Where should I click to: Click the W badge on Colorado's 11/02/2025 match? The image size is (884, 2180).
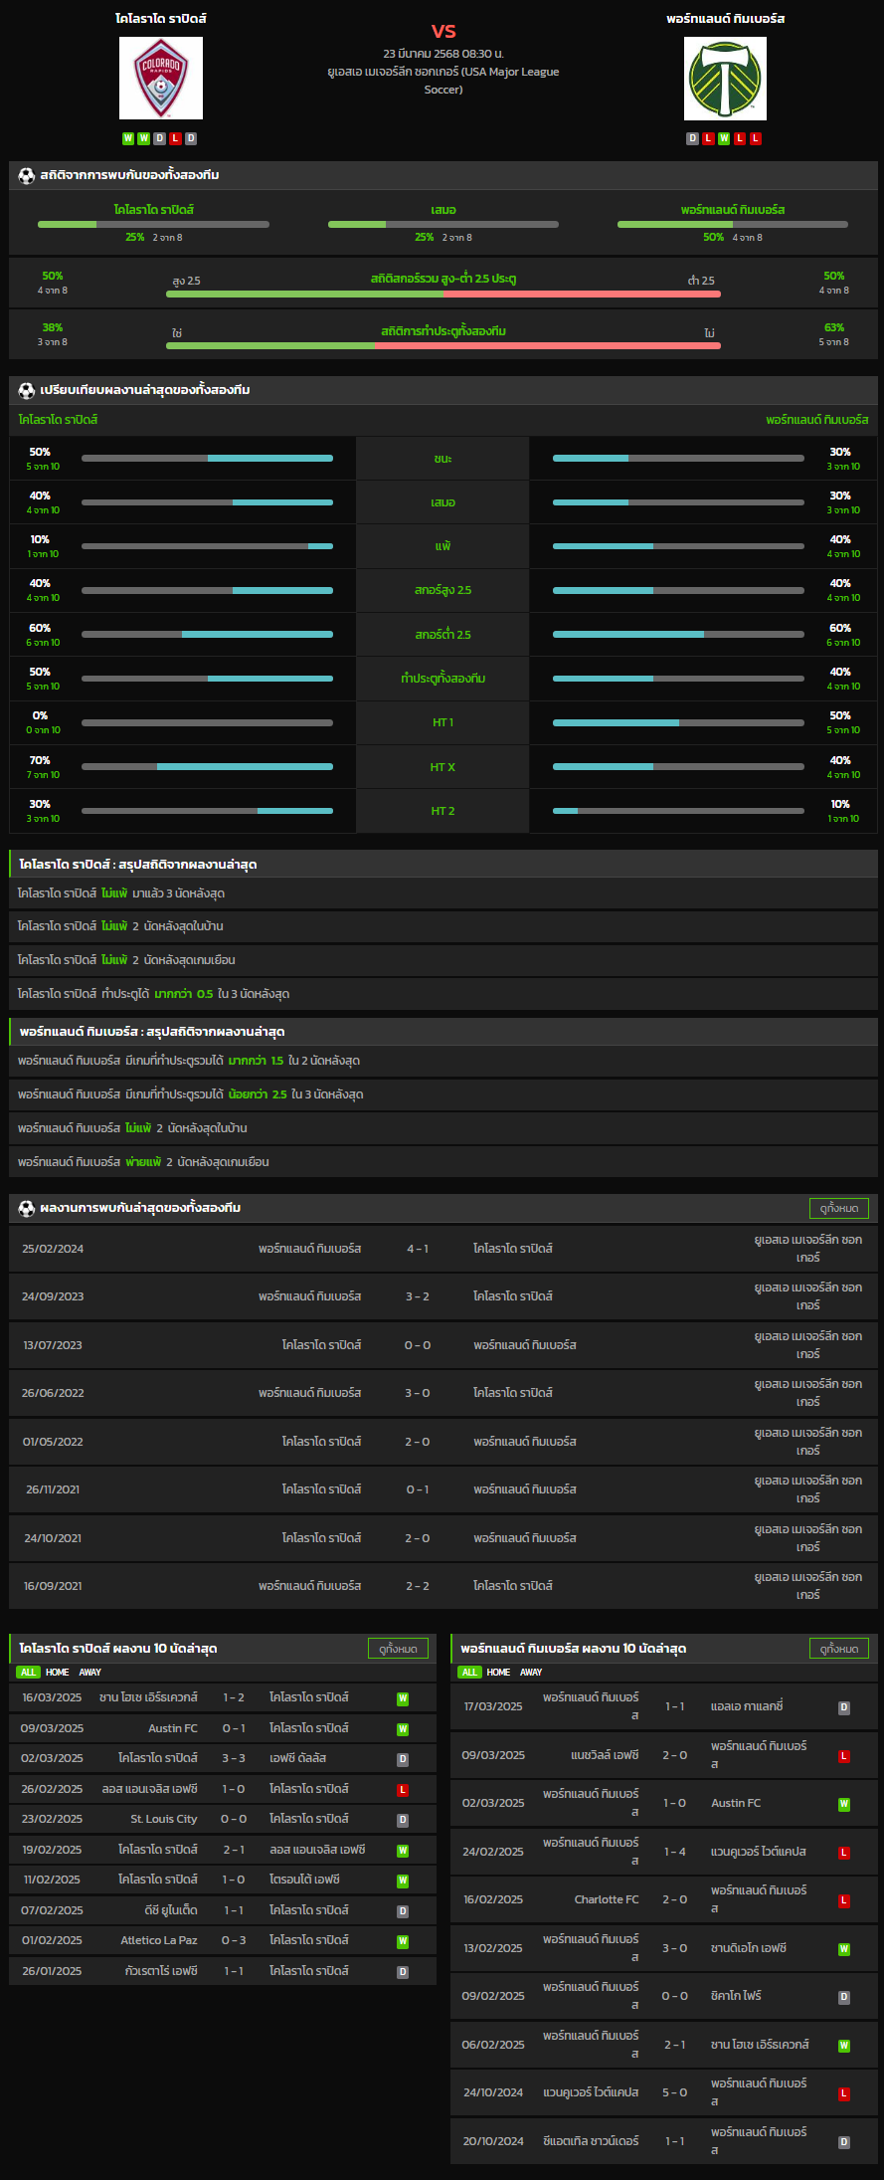pyautogui.click(x=403, y=1881)
